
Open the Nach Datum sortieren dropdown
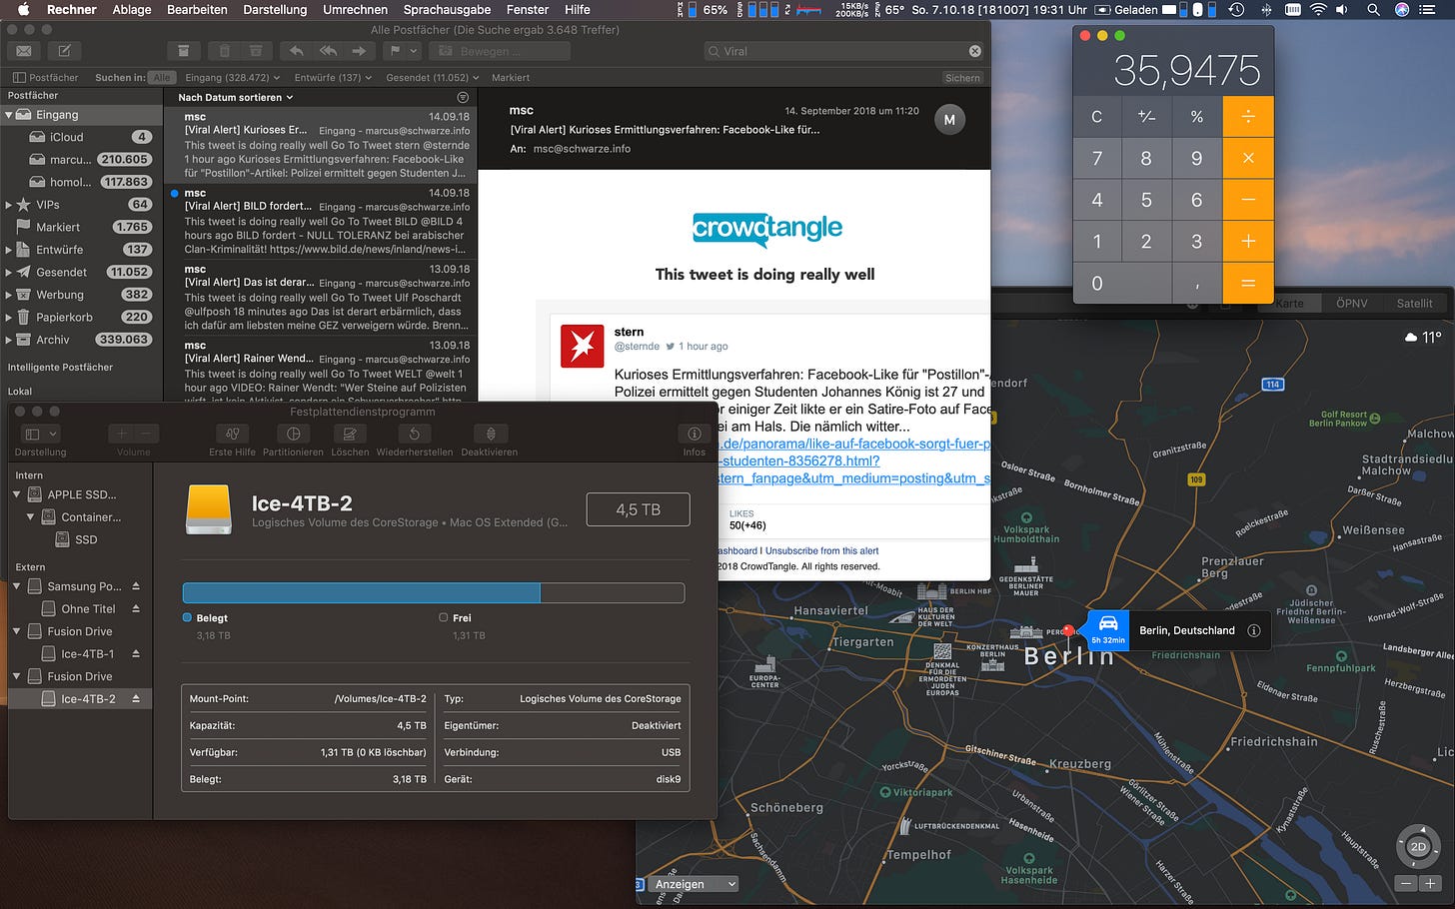236,97
